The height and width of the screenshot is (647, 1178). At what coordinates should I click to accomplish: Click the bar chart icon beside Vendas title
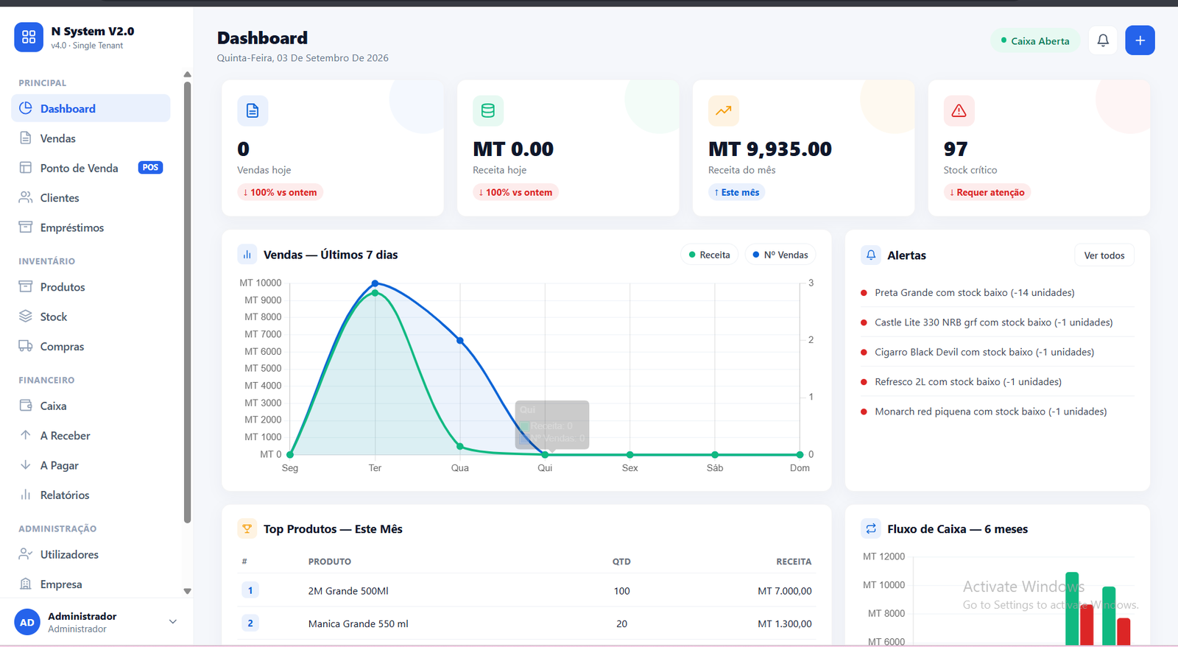247,255
